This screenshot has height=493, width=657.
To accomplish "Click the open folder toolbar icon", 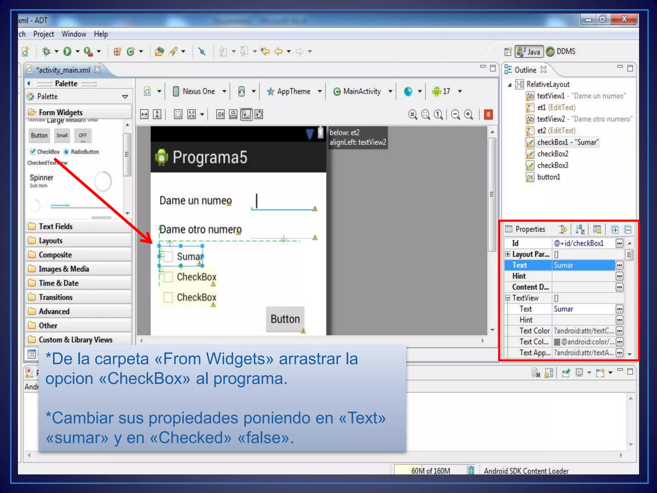I will coord(159,51).
